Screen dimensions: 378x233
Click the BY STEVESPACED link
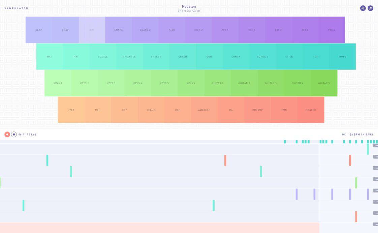(x=189, y=10)
